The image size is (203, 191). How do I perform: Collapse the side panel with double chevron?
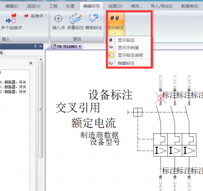[31, 63]
